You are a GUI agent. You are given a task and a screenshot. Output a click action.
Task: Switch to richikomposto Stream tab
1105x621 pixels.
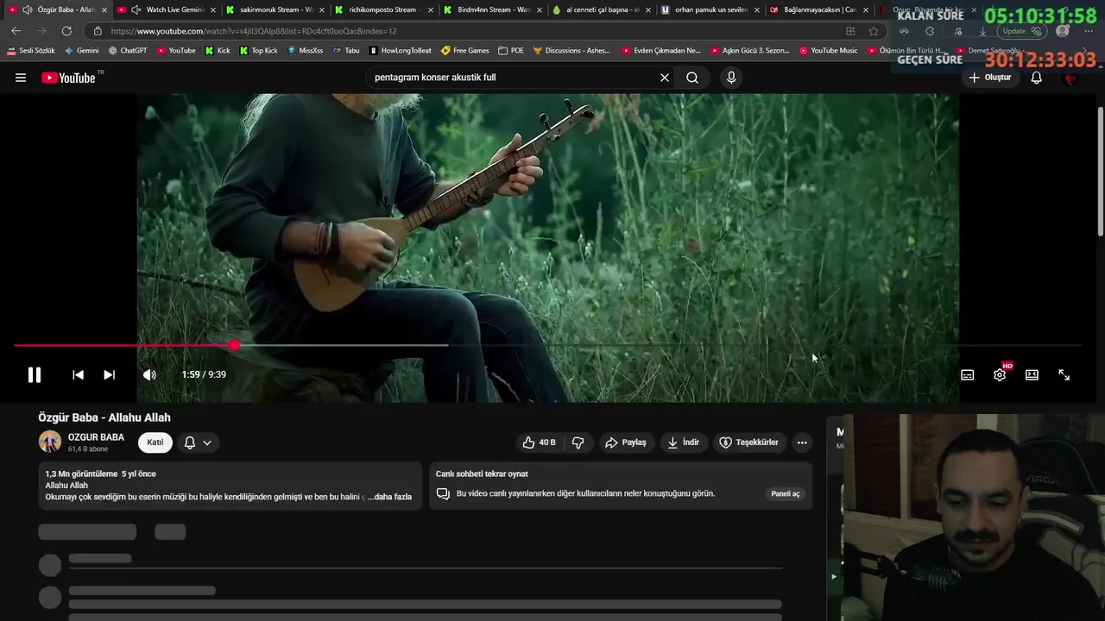[384, 9]
